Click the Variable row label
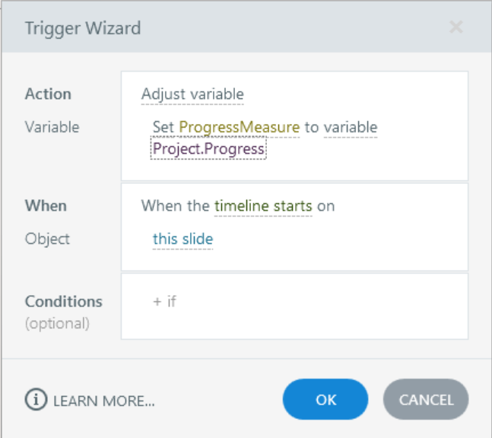The width and height of the screenshot is (492, 438). (52, 127)
